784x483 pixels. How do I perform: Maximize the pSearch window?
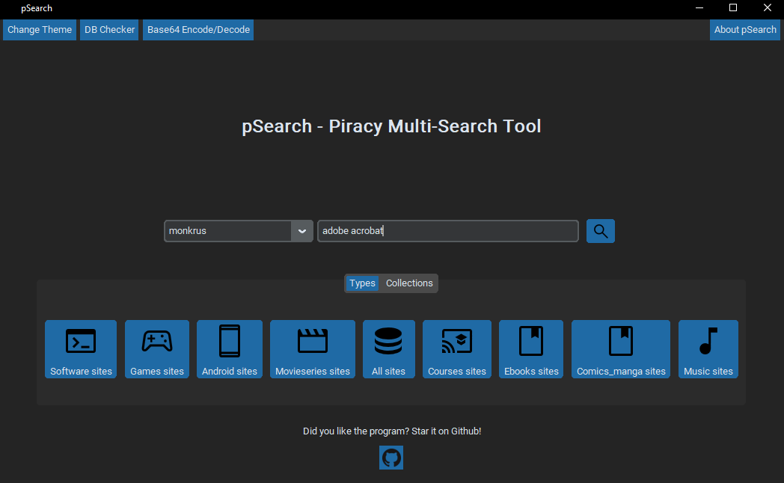(733, 8)
